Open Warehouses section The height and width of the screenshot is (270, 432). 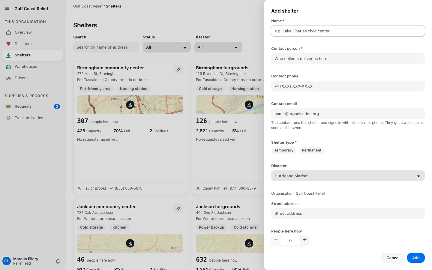point(33,67)
